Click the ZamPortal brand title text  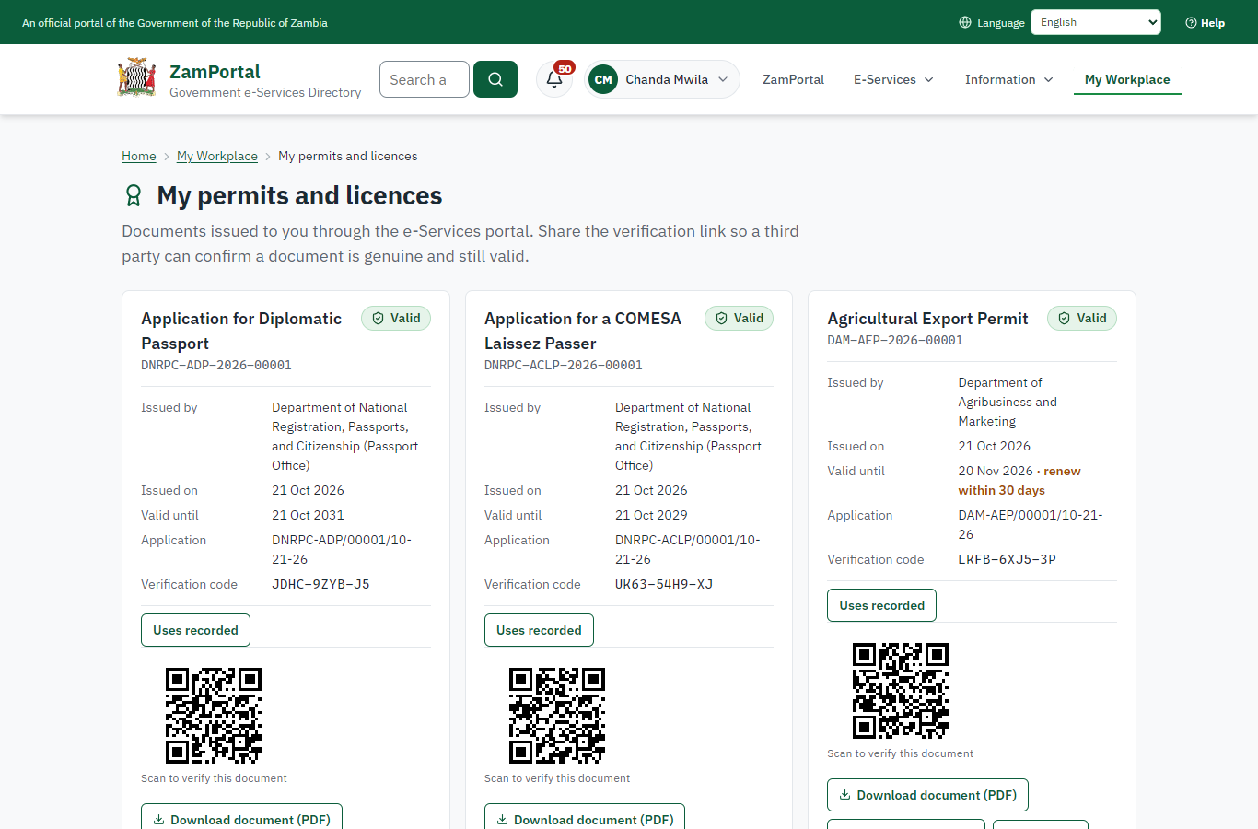215,71
